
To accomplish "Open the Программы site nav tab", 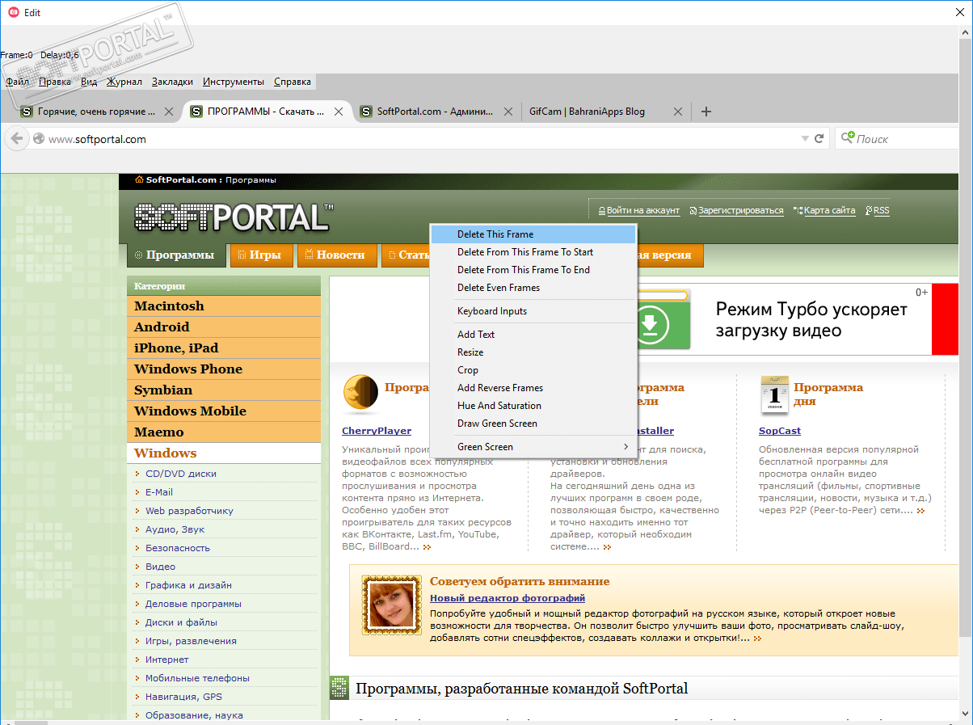I will coord(176,255).
